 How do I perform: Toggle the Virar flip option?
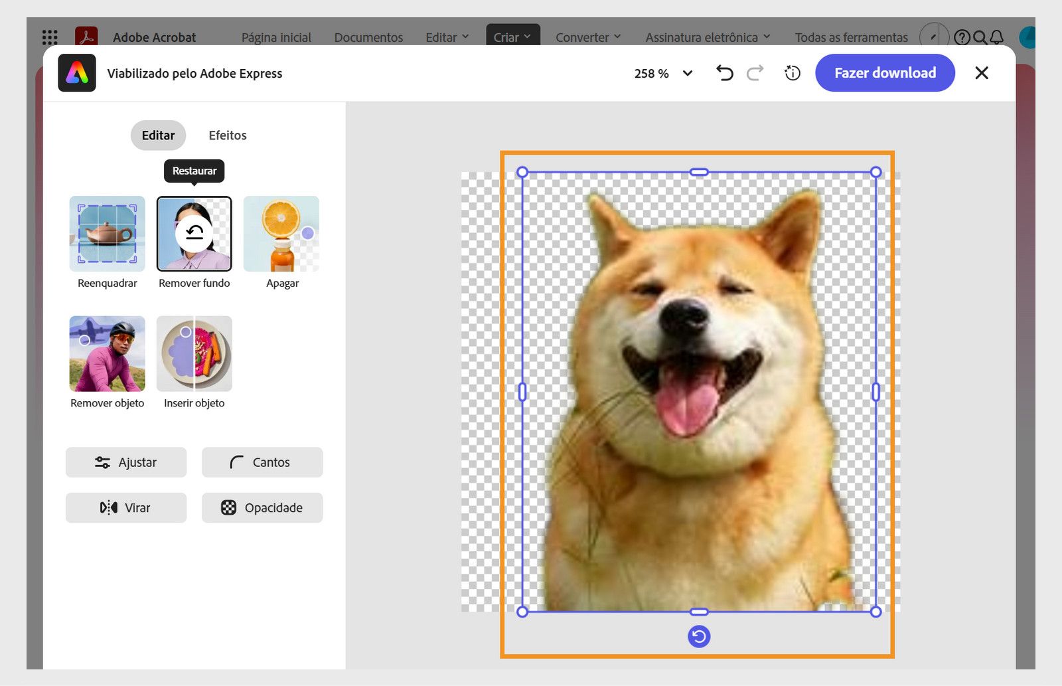[x=126, y=507]
